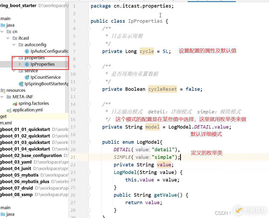Expand the IpProperties class node
The height and width of the screenshot is (218, 269).
click(x=20, y=64)
